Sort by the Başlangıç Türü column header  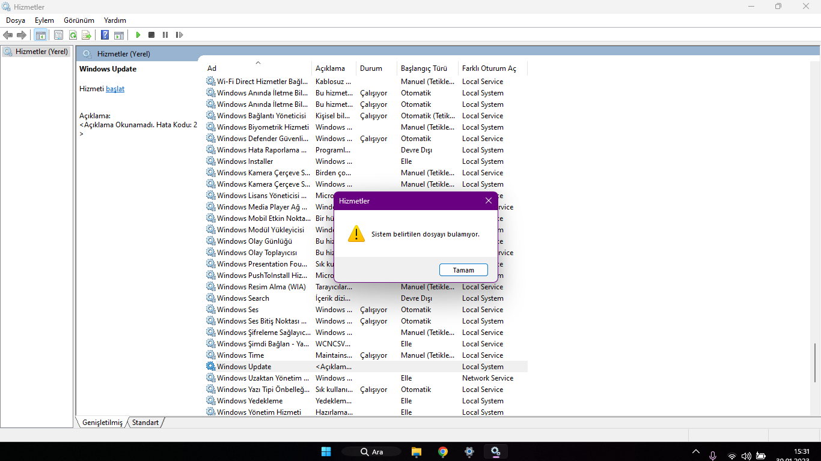(x=428, y=68)
